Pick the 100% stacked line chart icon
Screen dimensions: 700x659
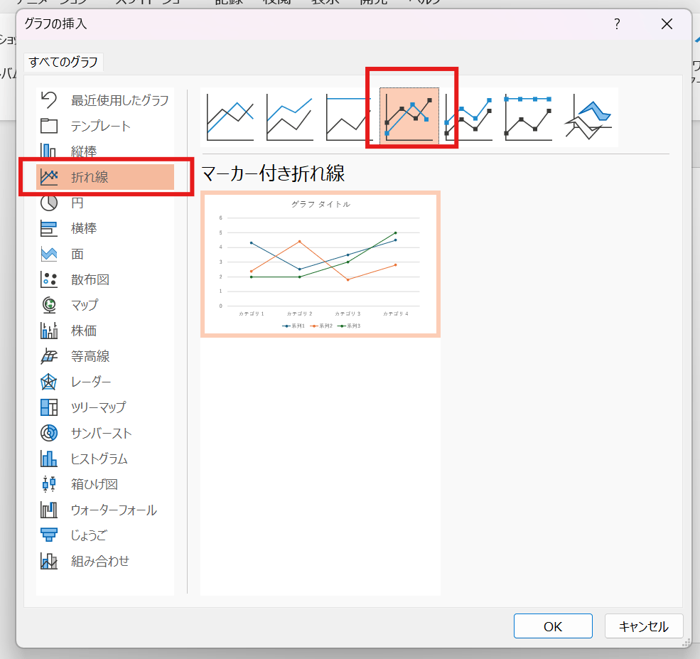point(350,117)
